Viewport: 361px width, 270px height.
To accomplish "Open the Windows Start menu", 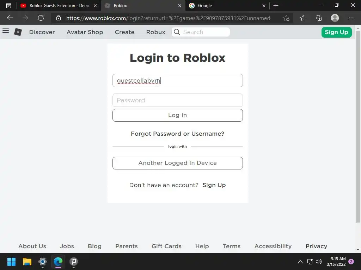I will click(11, 262).
